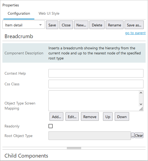Delete the current configuration
This screenshot has height=161, width=148.
[97, 25]
